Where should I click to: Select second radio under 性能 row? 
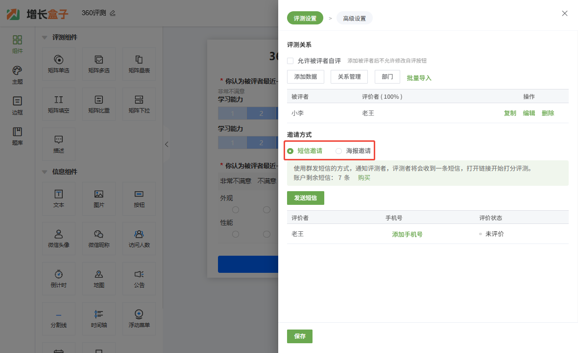pos(266,234)
